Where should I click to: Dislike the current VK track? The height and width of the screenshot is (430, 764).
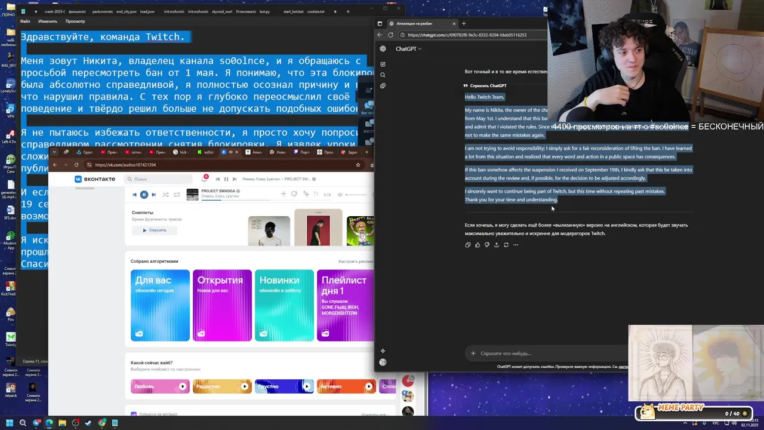click(x=294, y=194)
